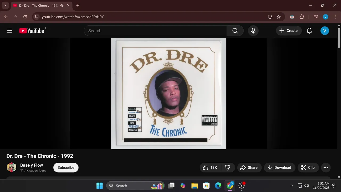Download the video
The width and height of the screenshot is (341, 192).
click(279, 167)
